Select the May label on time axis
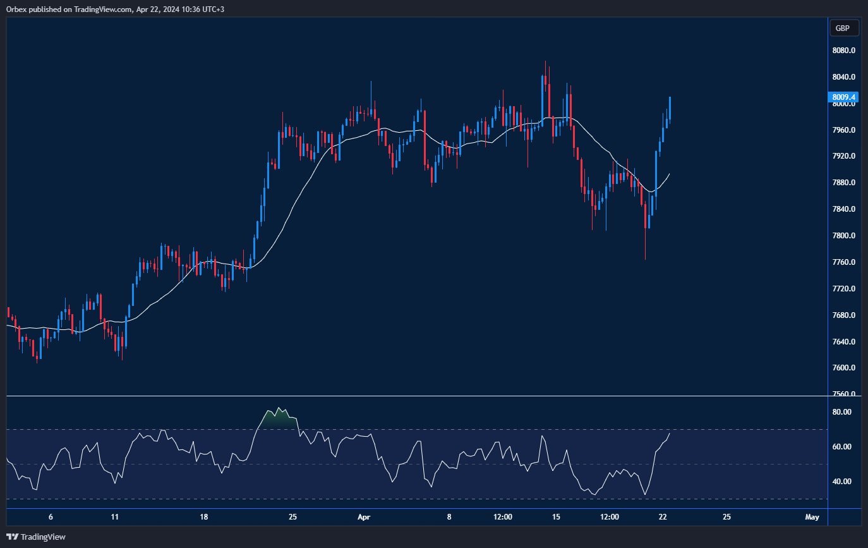This screenshot has width=868, height=548. (x=811, y=516)
